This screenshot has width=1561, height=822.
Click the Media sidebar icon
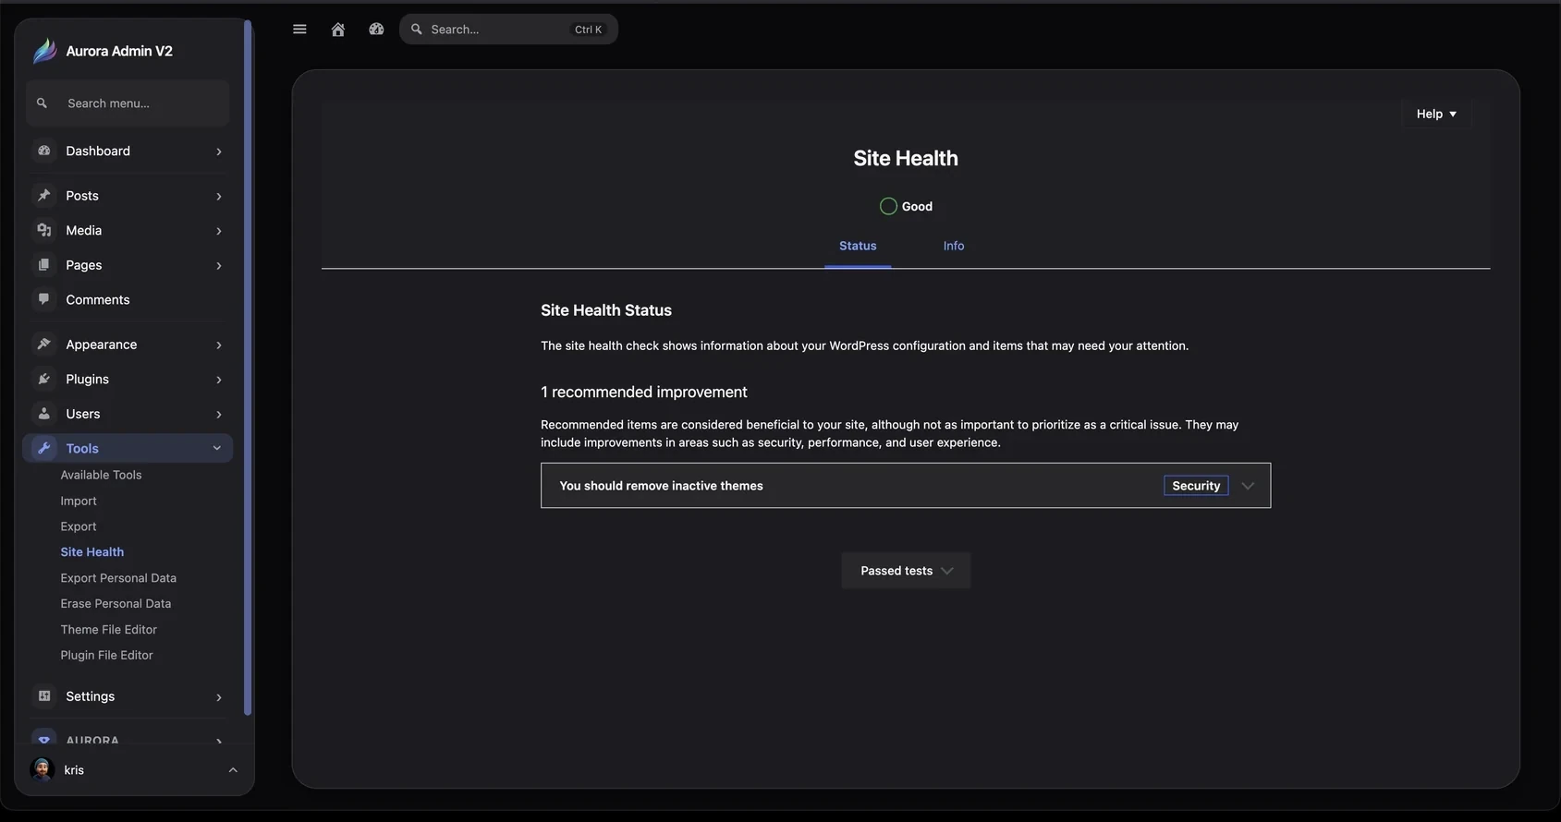pos(43,230)
